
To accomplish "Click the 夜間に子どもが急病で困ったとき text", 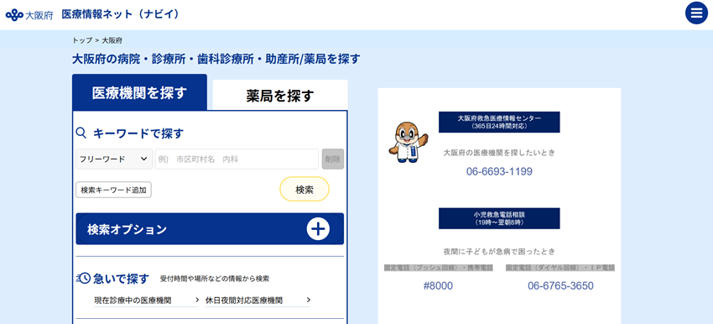I will (499, 251).
